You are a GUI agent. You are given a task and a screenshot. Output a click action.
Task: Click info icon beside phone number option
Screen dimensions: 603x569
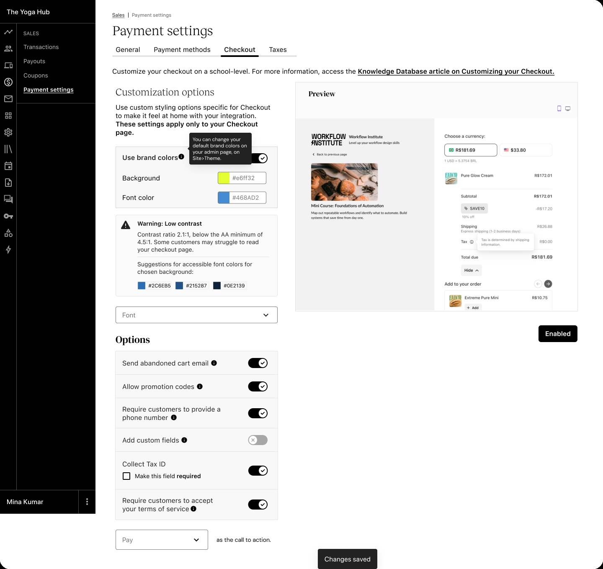pyautogui.click(x=174, y=417)
